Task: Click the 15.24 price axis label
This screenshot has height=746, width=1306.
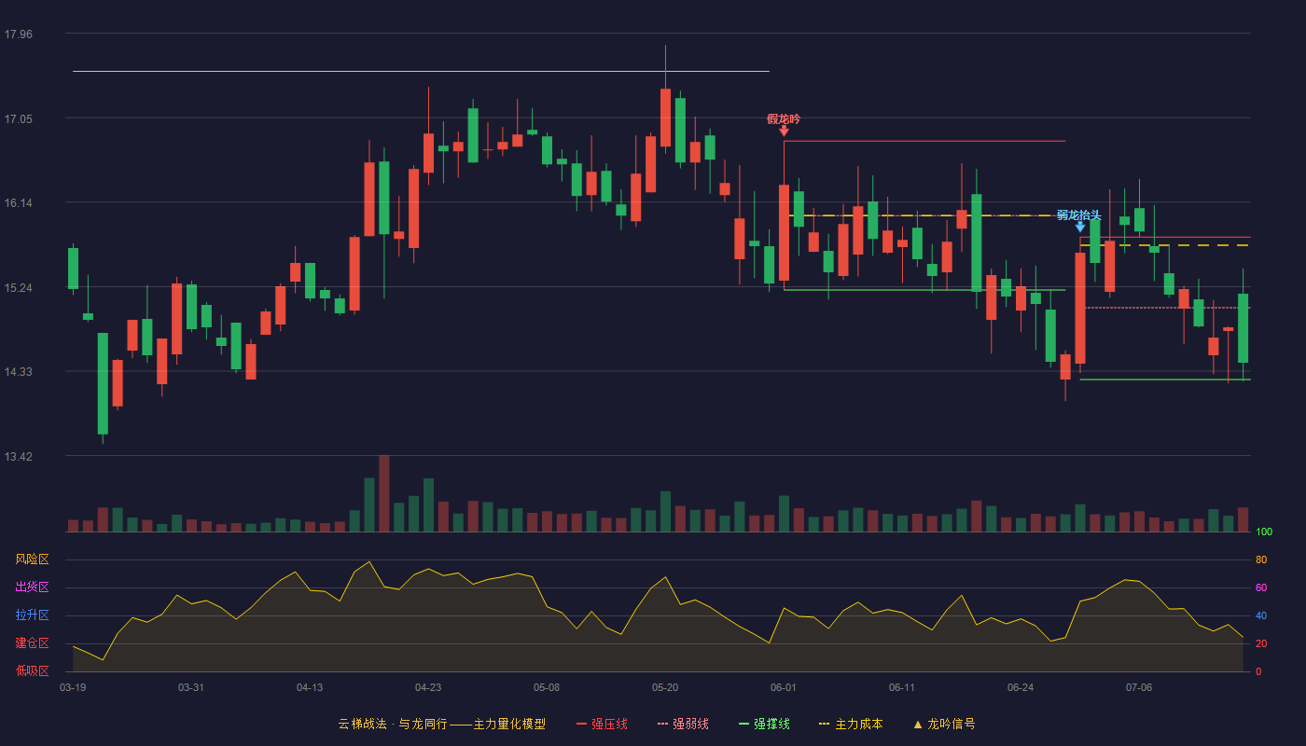Action: (18, 287)
